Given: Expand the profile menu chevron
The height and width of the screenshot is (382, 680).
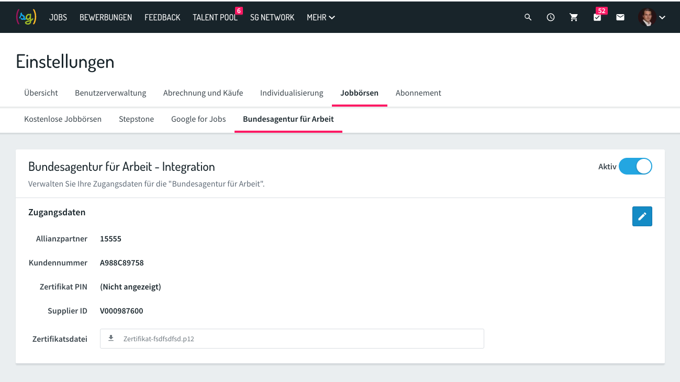Looking at the screenshot, I should pos(662,18).
